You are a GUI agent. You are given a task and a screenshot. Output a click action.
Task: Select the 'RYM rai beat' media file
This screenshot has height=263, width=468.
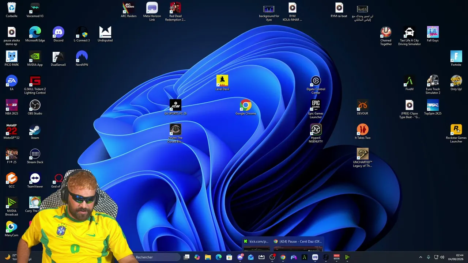click(339, 10)
